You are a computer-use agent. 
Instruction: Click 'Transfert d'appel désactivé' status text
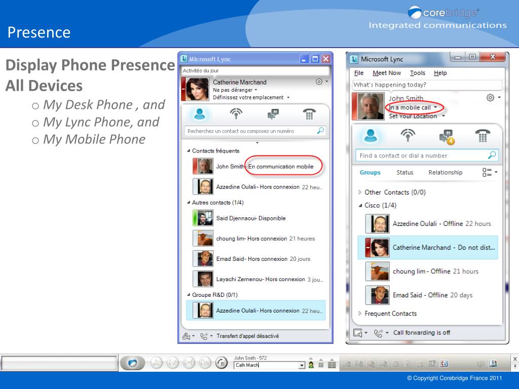click(247, 336)
